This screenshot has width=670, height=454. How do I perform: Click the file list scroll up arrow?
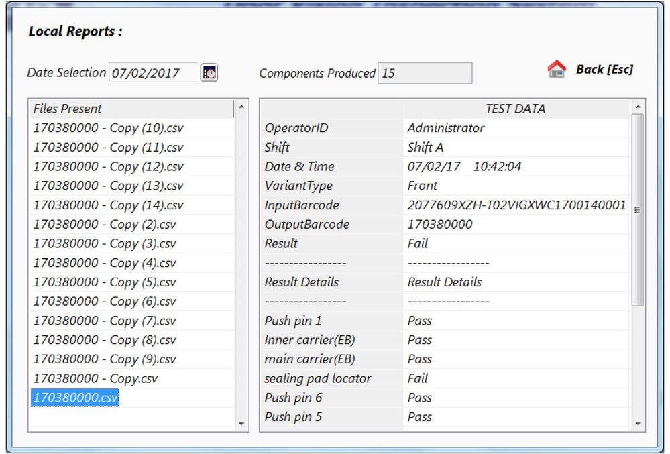pyautogui.click(x=241, y=107)
